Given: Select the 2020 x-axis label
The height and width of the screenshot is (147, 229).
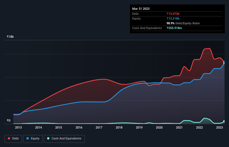Looking at the screenshot, I should 159,127.
